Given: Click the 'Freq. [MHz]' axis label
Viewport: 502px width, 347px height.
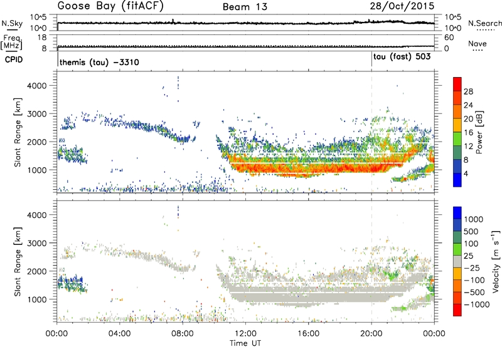Looking at the screenshot, I should click(x=11, y=43).
